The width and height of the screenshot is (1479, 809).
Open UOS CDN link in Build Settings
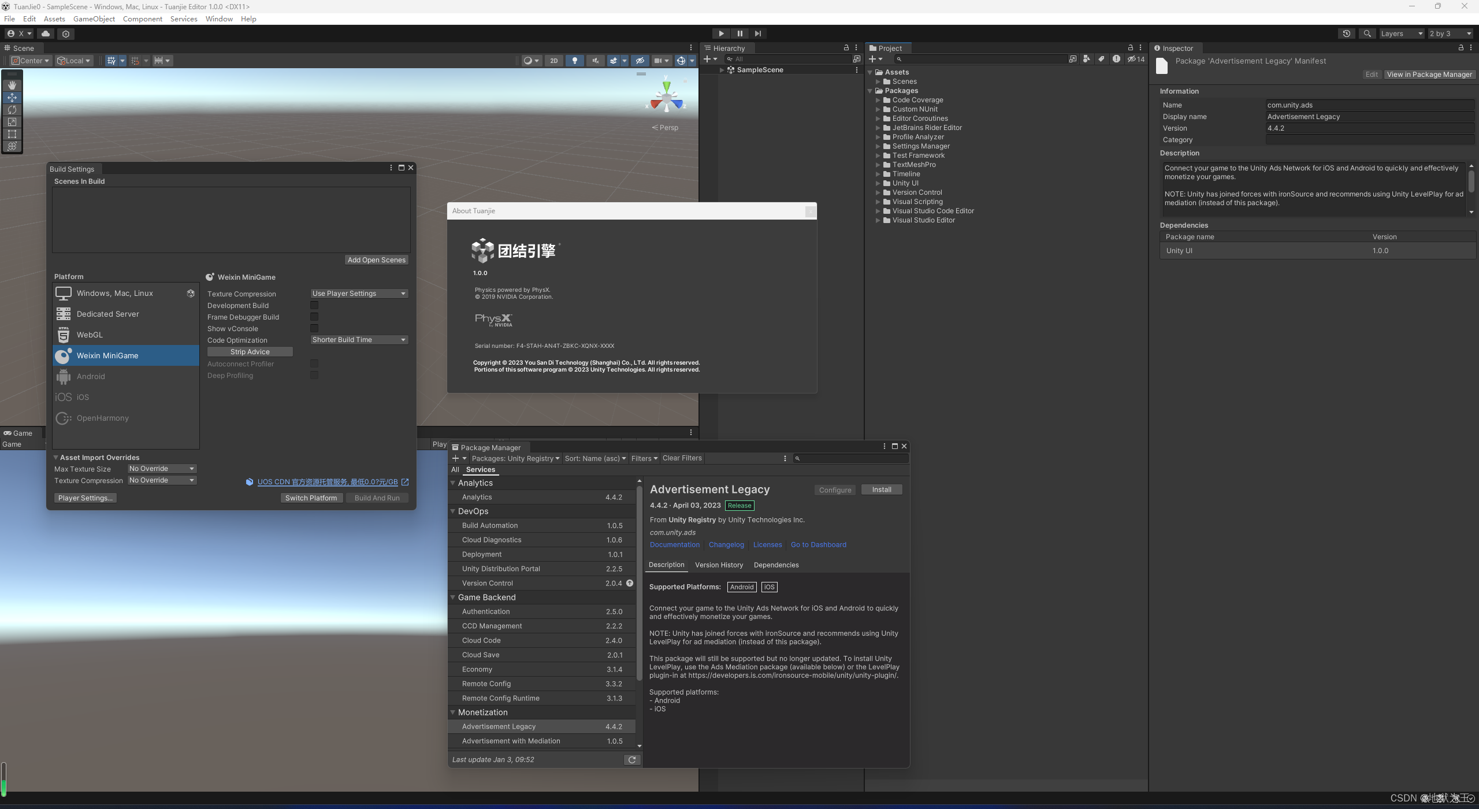coord(328,482)
